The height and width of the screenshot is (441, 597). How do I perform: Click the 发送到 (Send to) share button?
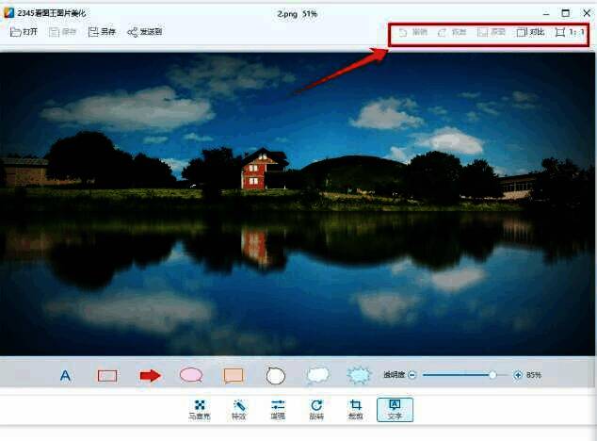(144, 32)
